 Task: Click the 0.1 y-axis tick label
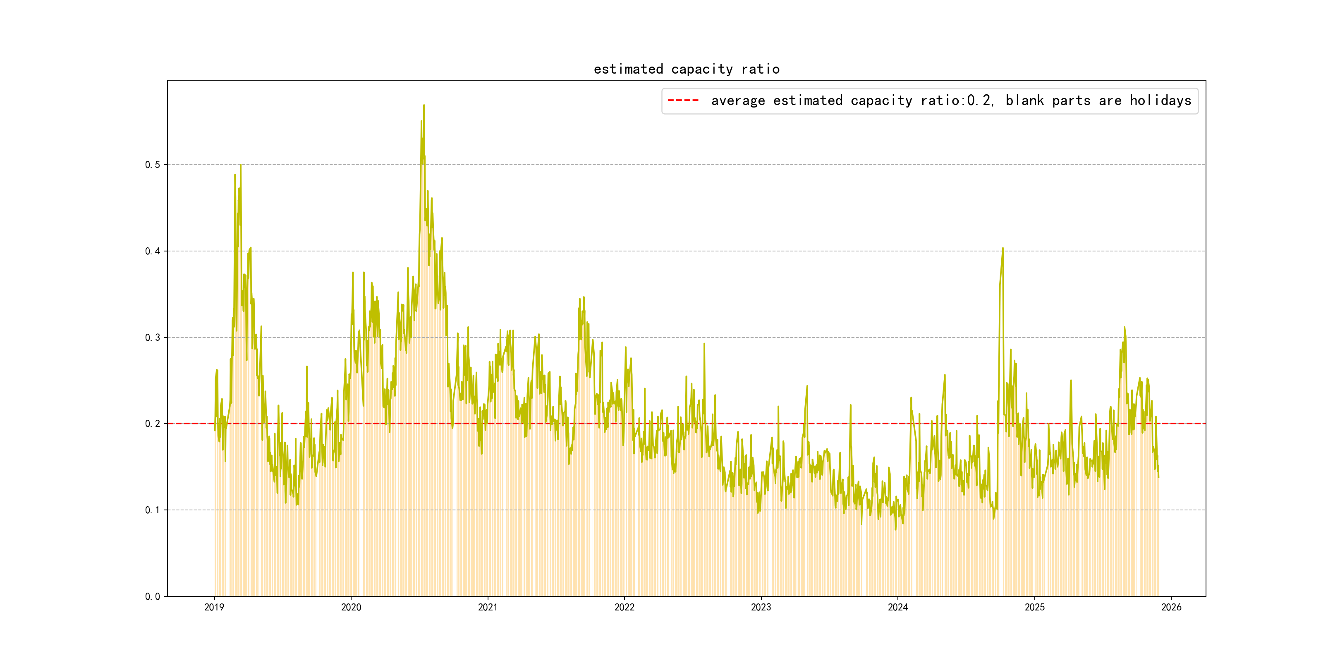pos(153,510)
